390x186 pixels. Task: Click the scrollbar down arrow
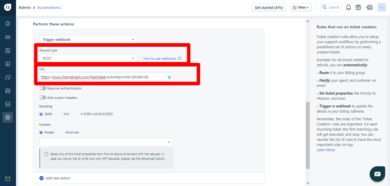(308, 183)
